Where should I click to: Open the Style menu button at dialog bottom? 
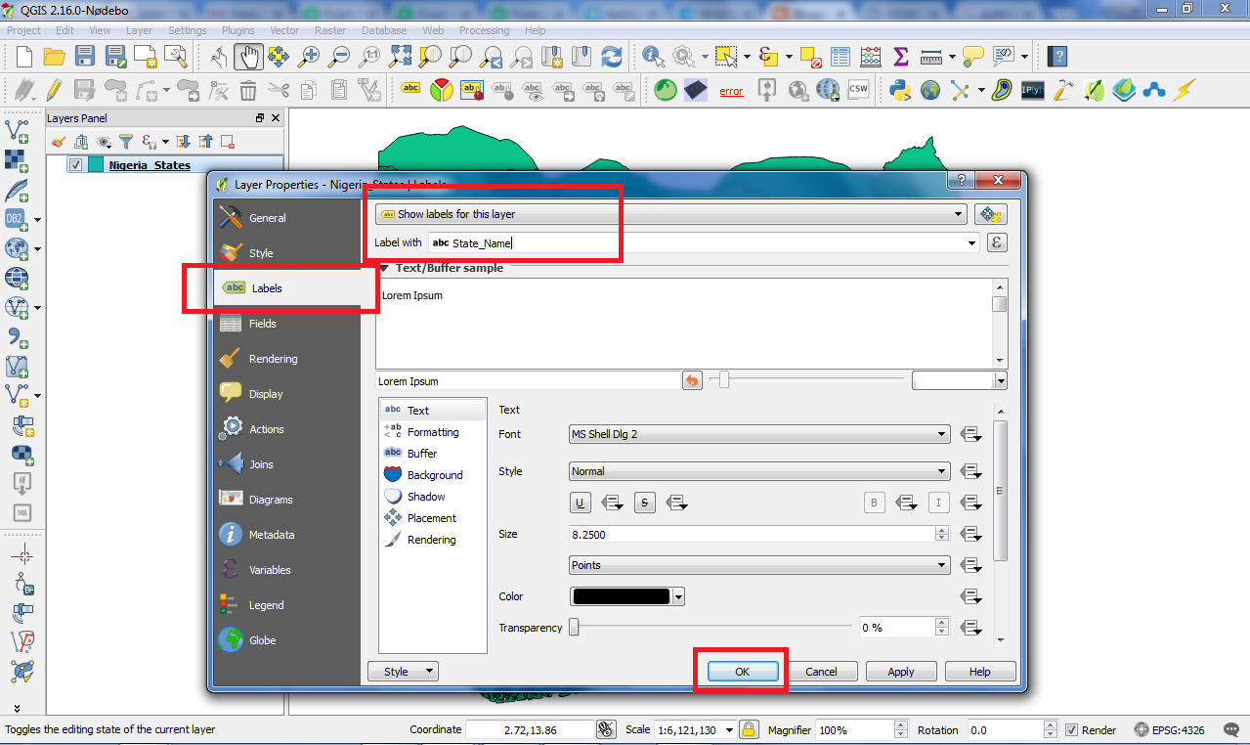(403, 672)
